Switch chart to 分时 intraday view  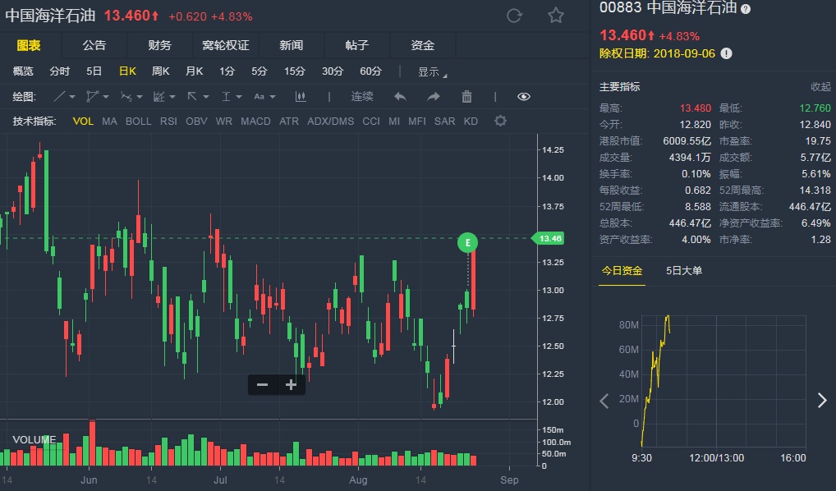(60, 71)
